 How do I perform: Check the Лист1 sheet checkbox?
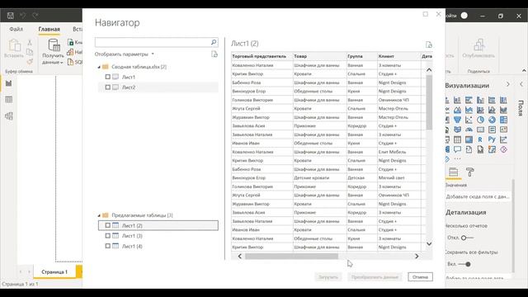pyautogui.click(x=108, y=77)
